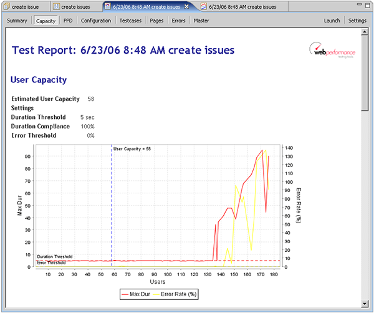Image resolution: width=374 pixels, height=313 pixels.
Task: Click the 'User Capacity = 58' chart annotation
Action: (x=132, y=149)
